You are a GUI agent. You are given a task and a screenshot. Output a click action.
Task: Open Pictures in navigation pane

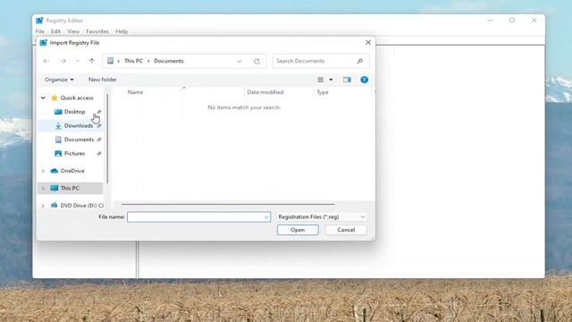click(x=74, y=153)
